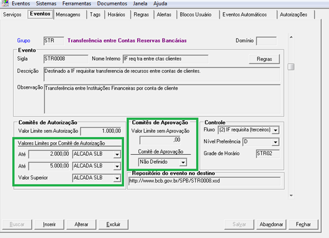329x238 pixels.
Task: Open the Fluxo dropdown
Action: point(275,130)
